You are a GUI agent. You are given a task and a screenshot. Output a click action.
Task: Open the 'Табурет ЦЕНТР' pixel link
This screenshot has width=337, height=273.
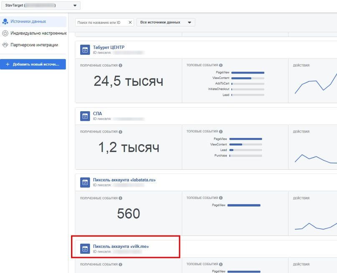click(109, 47)
